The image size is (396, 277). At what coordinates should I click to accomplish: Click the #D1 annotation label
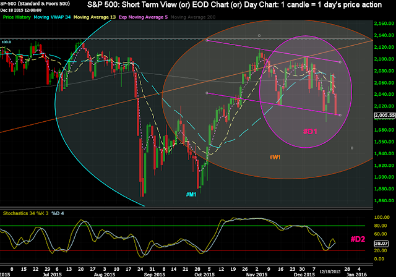tap(310, 132)
